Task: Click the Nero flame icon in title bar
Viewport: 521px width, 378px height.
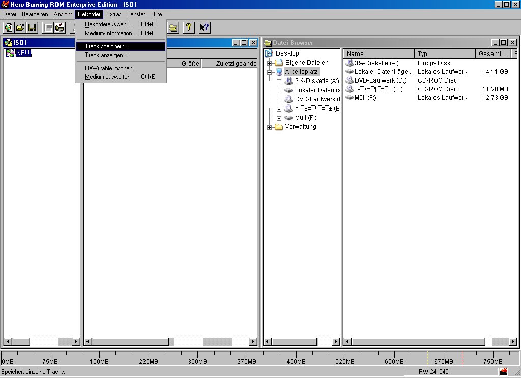Action: (5, 4)
